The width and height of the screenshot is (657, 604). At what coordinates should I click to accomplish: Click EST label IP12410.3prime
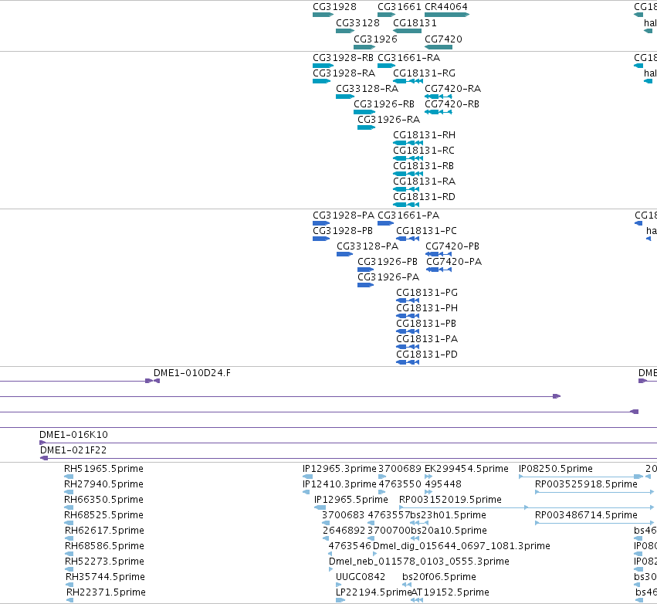coord(340,484)
